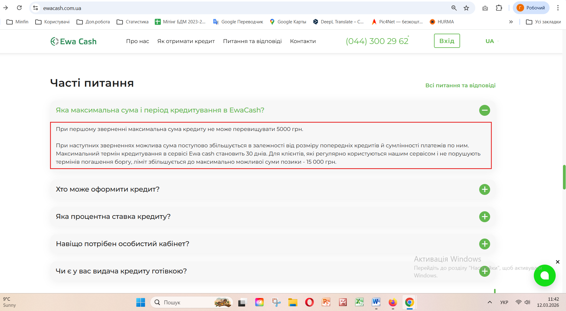Switch keyboard language УКР in tray
The image size is (566, 311).
coord(504,302)
